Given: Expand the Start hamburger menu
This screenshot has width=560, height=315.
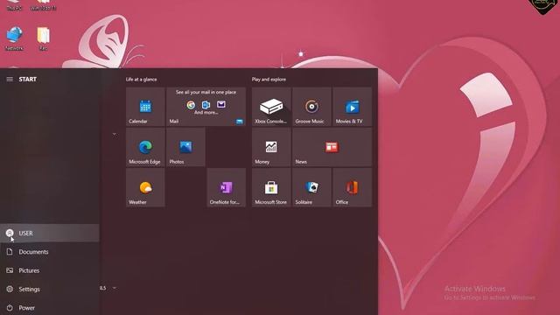Looking at the screenshot, I should pos(10,80).
